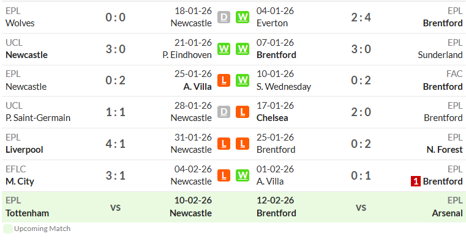
Task: Open the S. Wednesday team link
Action: [x=284, y=87]
